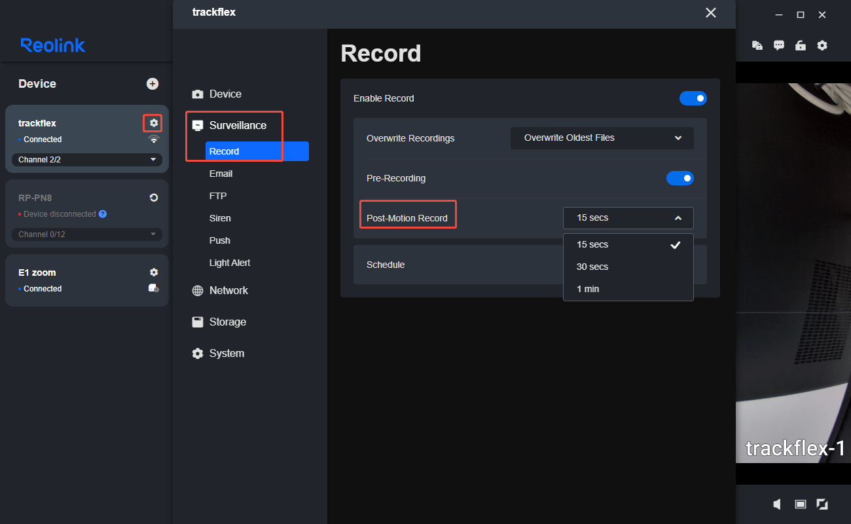The height and width of the screenshot is (524, 851).
Task: Turn off Pre-Recording
Action: (x=679, y=178)
